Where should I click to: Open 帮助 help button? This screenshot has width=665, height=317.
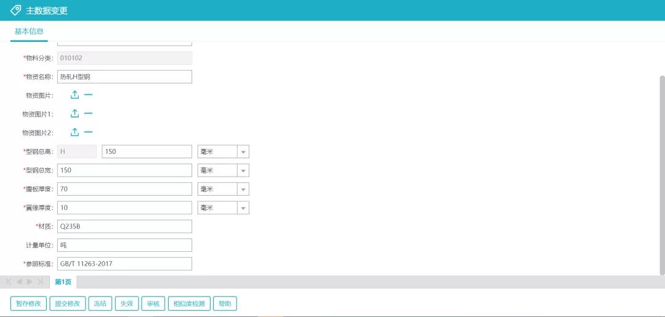[x=225, y=303]
